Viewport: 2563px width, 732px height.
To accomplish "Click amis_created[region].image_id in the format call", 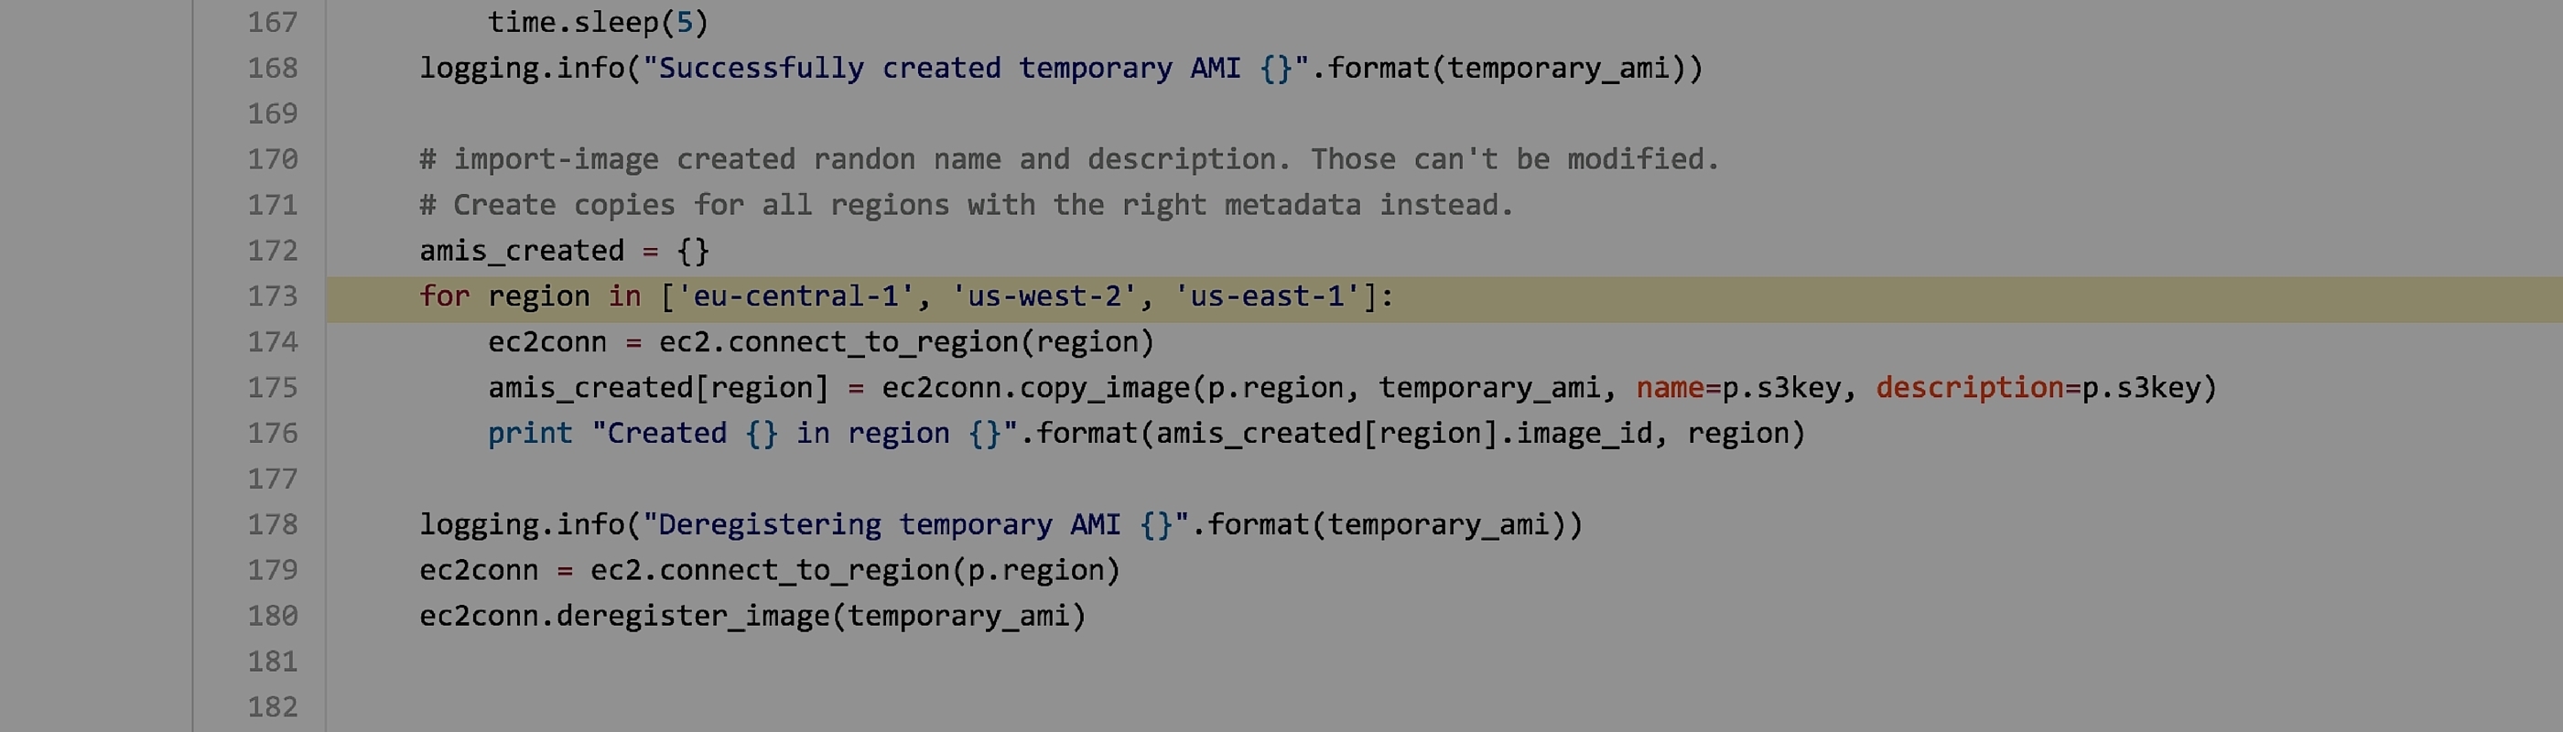I will tap(1404, 435).
